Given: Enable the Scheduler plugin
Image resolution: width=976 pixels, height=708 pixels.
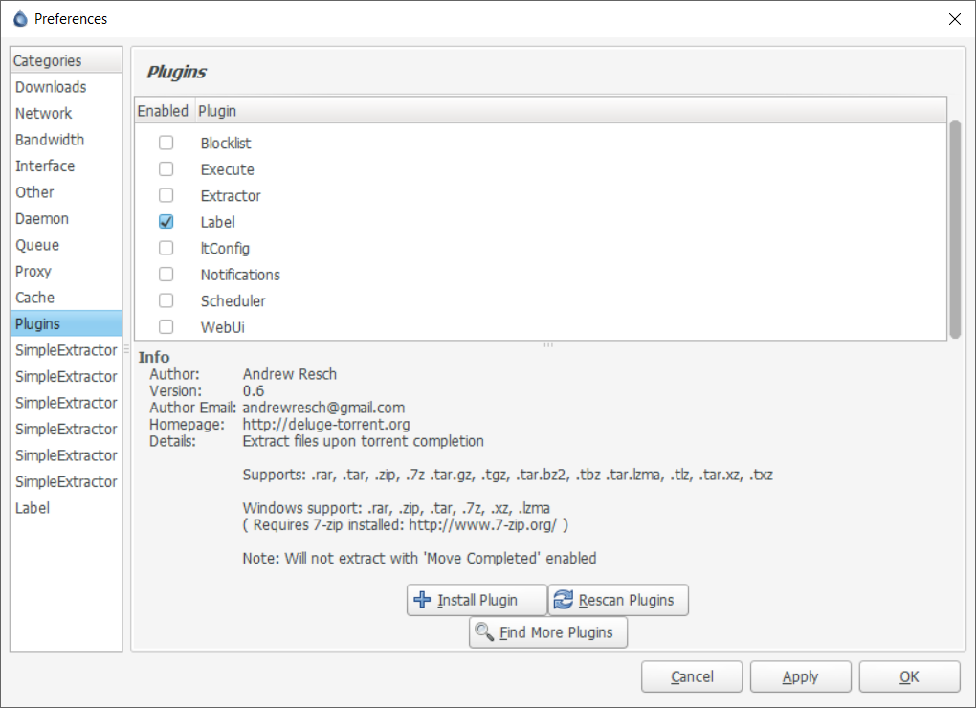Looking at the screenshot, I should pyautogui.click(x=166, y=300).
